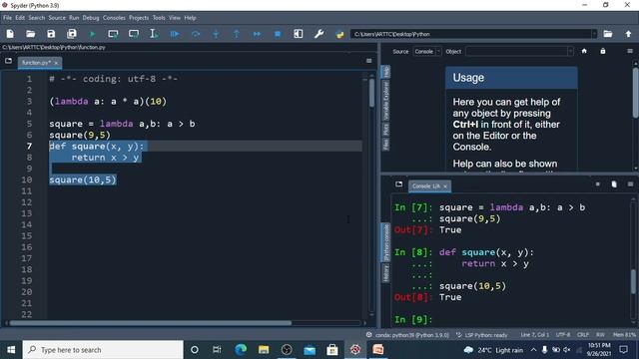Screen dimensions: 639x359
Task: Open the editor pane options menu
Action: (368, 61)
